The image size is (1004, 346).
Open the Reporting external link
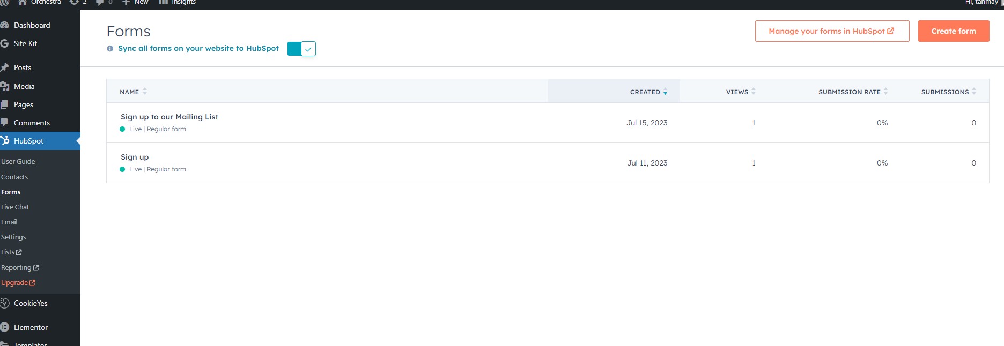(20, 267)
